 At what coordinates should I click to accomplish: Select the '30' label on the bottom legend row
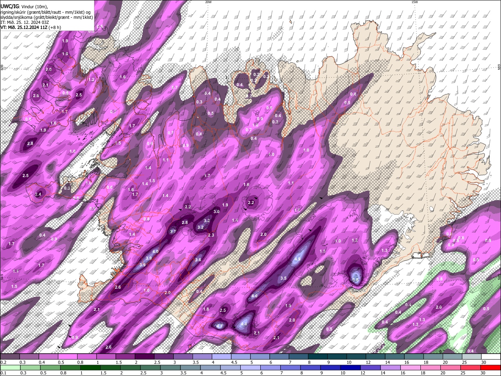coord(483,373)
